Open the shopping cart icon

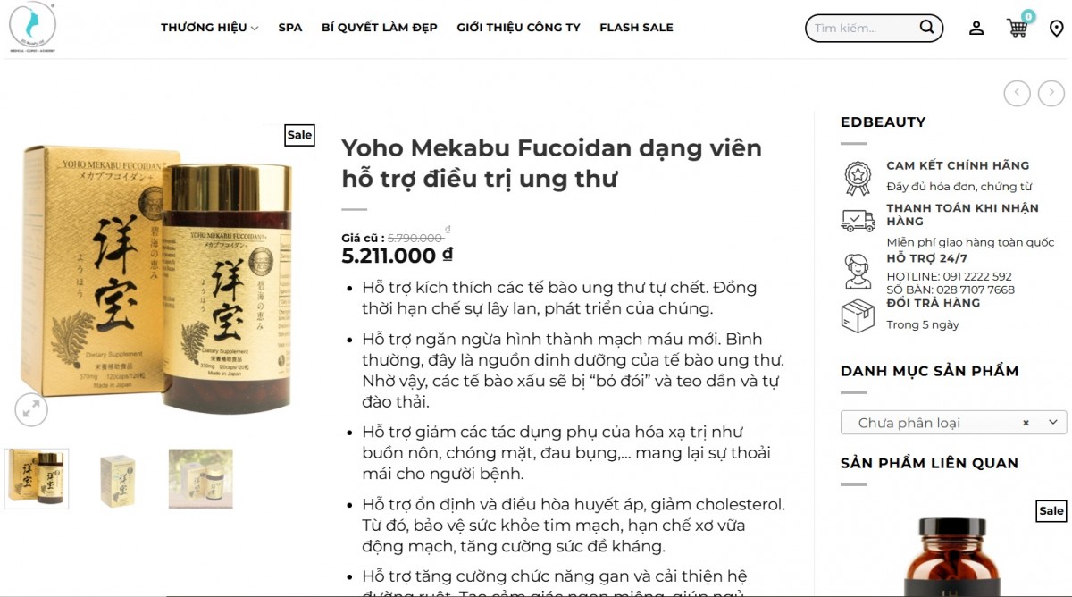tap(1019, 25)
